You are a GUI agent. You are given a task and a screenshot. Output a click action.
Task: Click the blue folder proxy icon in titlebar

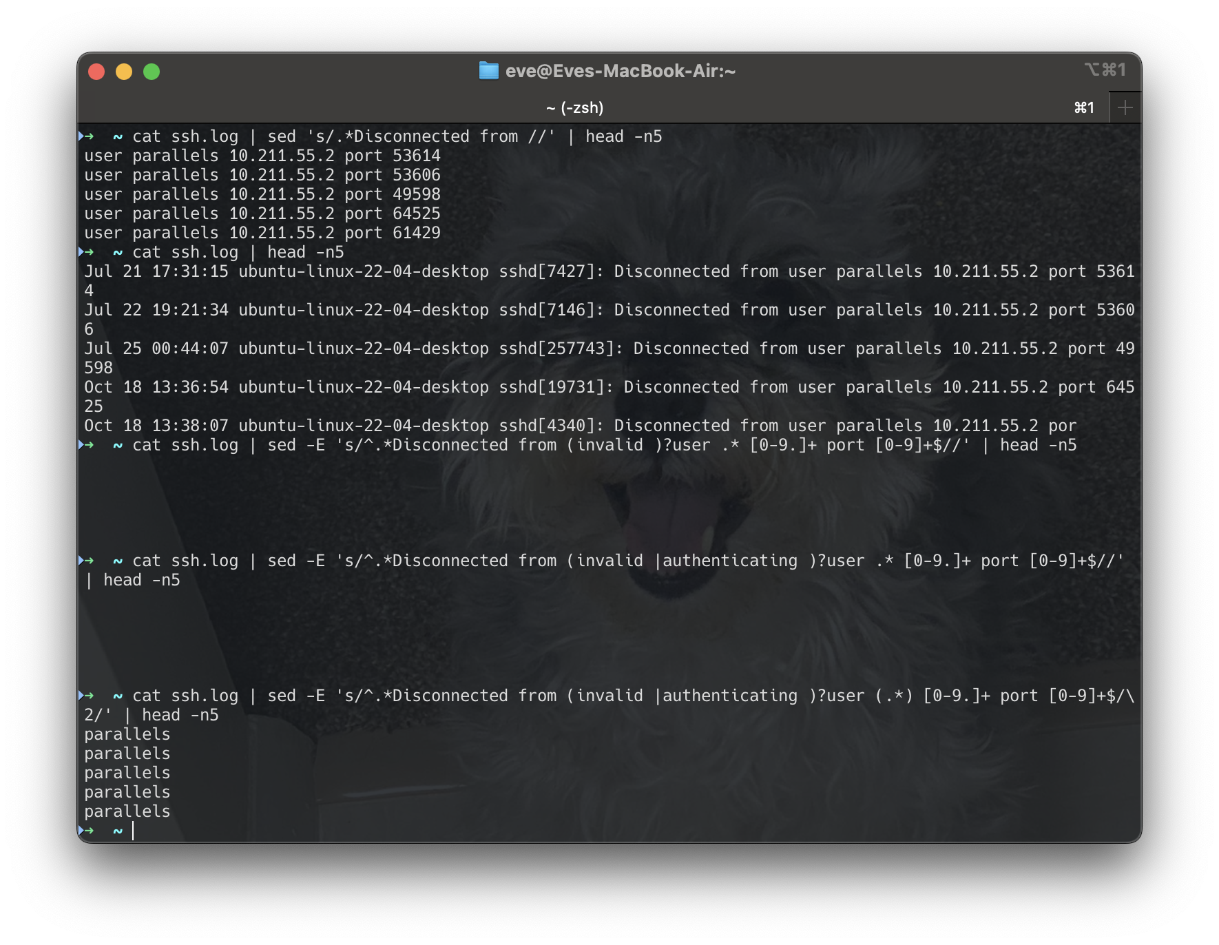tap(489, 71)
